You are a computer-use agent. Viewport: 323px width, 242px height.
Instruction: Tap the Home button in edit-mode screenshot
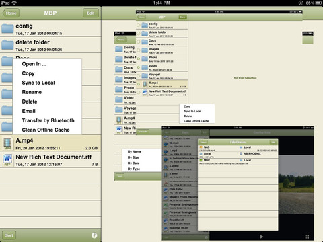click(x=141, y=17)
